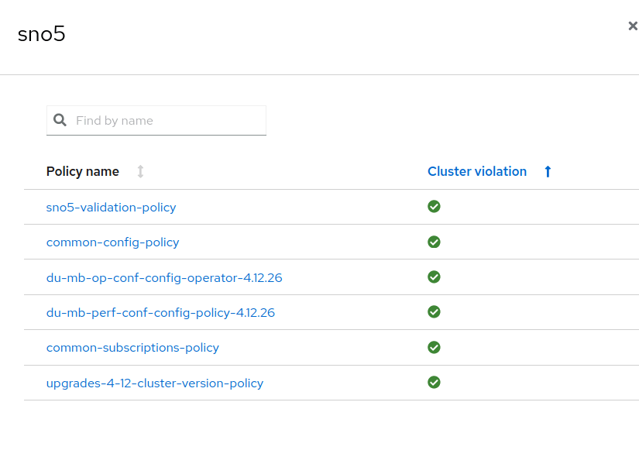Sort by Cluster violation column header
639x464 pixels.
click(x=477, y=171)
